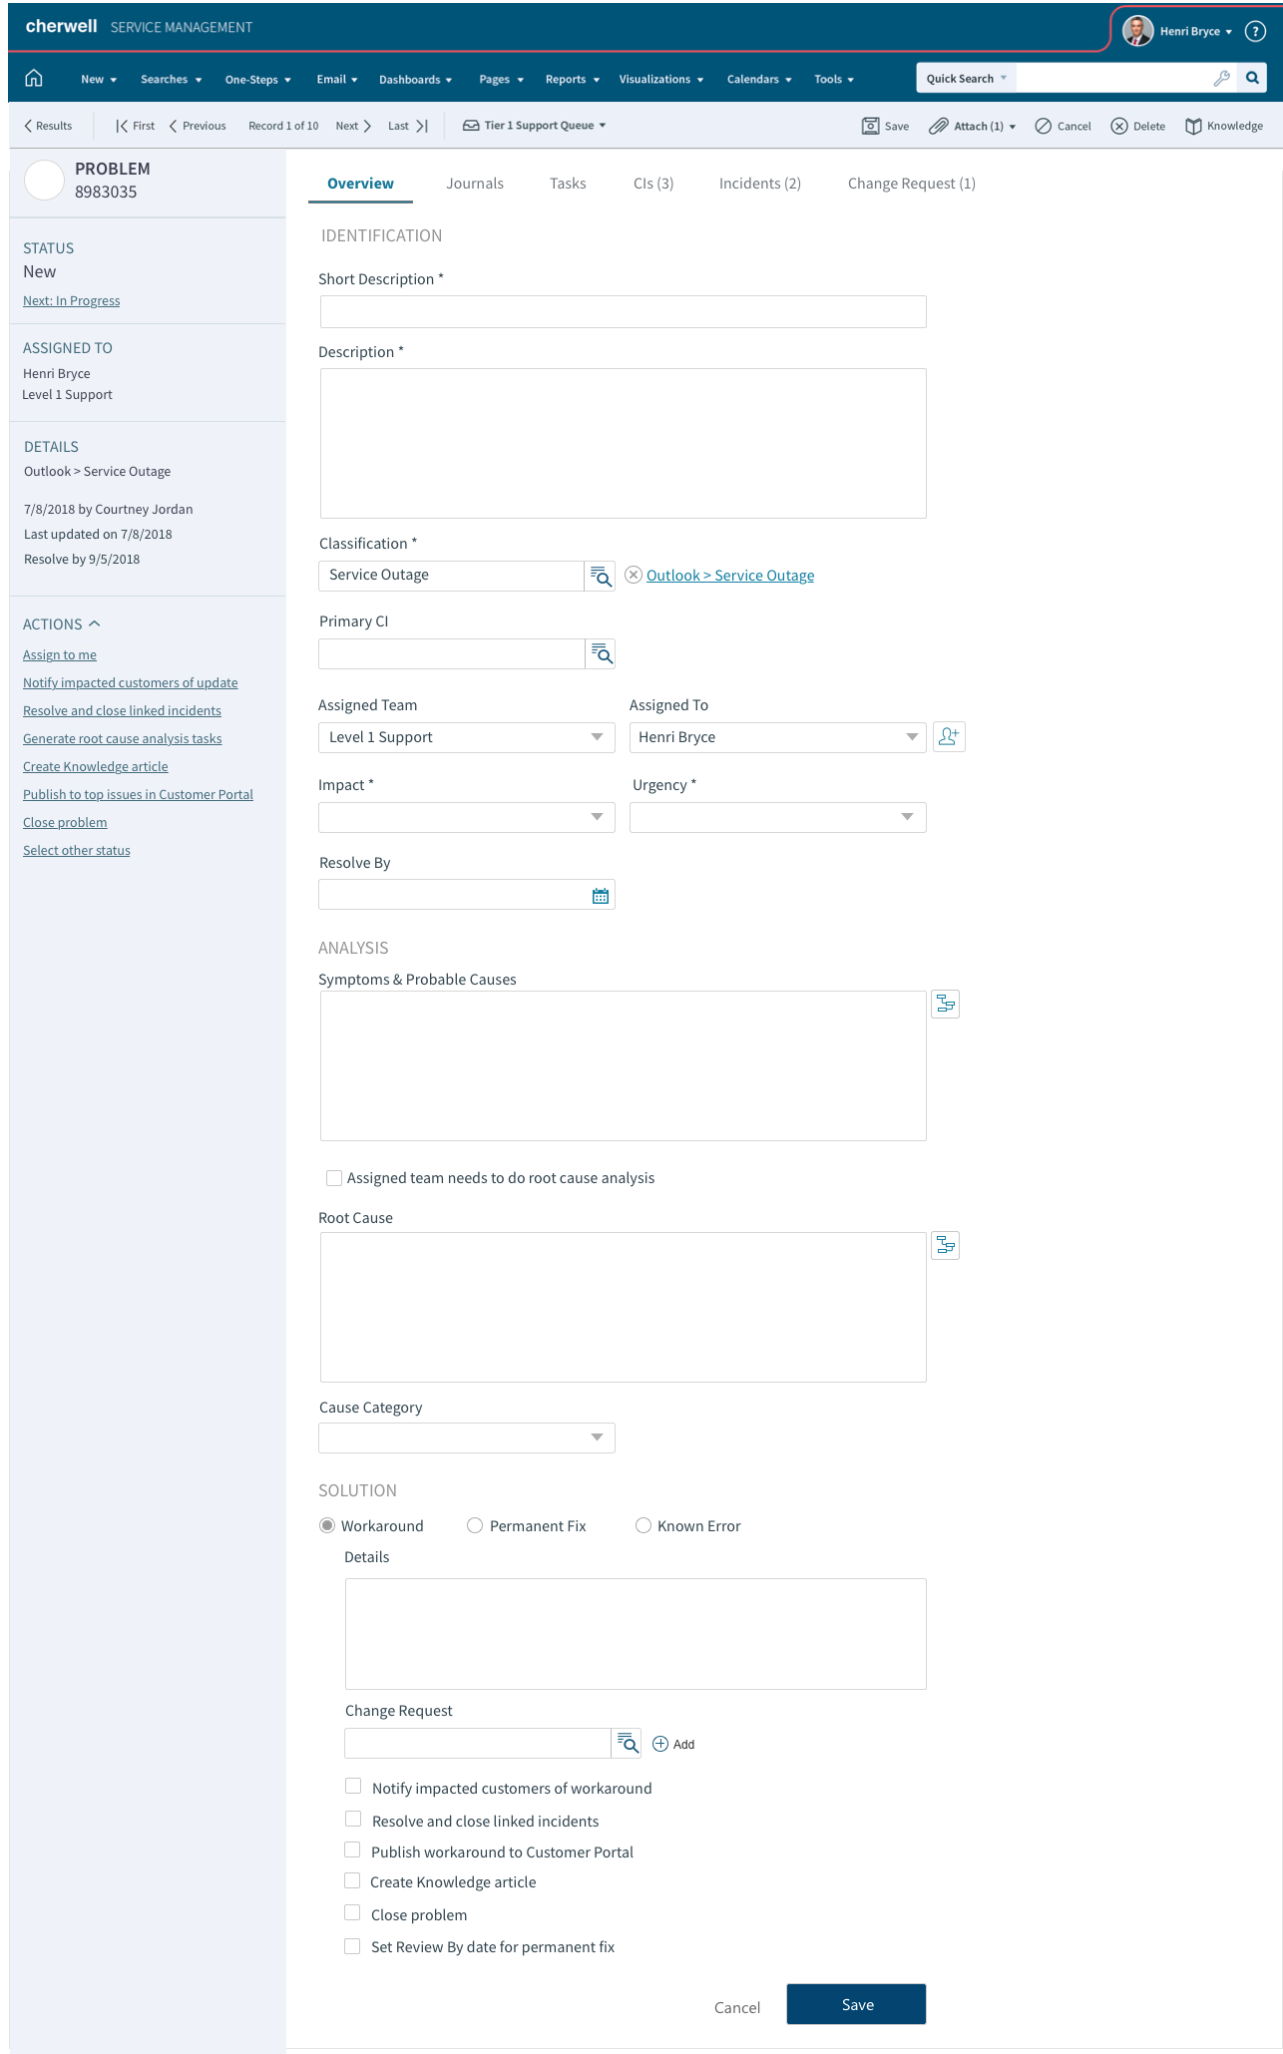1283x2054 pixels.
Task: Open the Resolve By calendar picker
Action: 601,896
